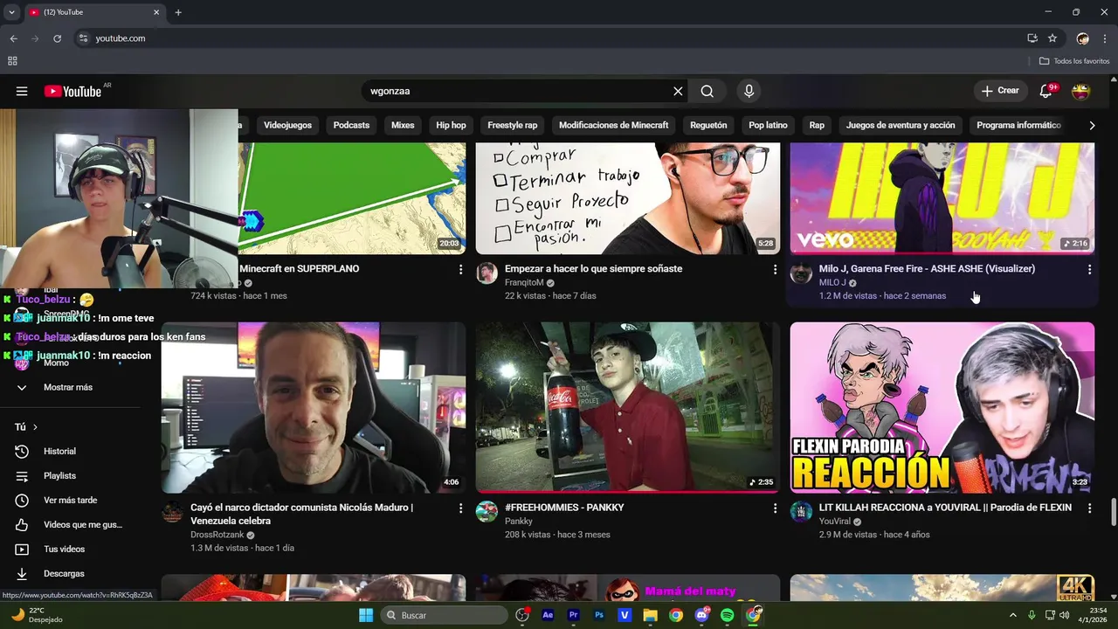Open MILO J channel avatar
1118x629 pixels.
pos(801,273)
